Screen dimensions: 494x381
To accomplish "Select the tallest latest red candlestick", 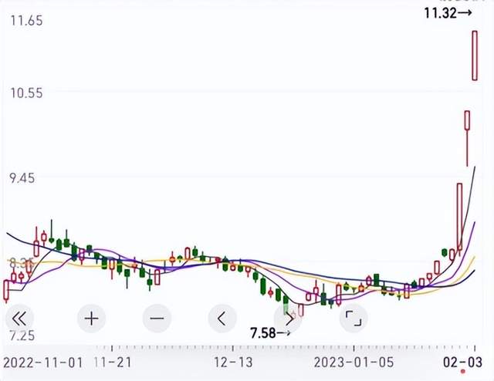I will coord(475,56).
